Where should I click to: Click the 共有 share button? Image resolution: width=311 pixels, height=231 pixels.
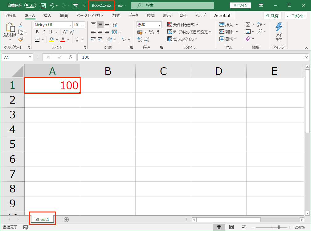point(272,16)
